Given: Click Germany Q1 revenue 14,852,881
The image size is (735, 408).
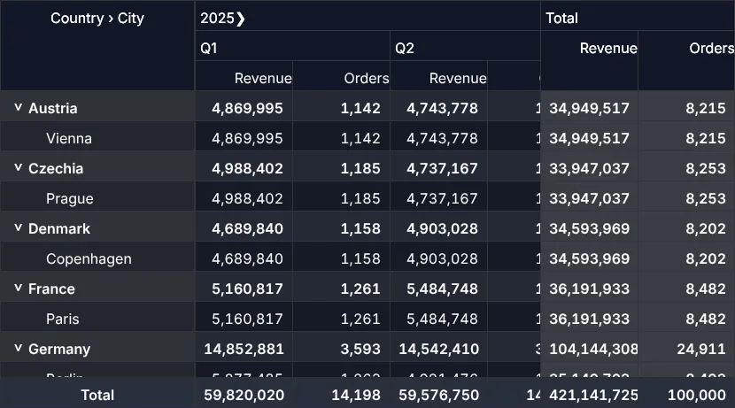Looking at the screenshot, I should pyautogui.click(x=244, y=349).
